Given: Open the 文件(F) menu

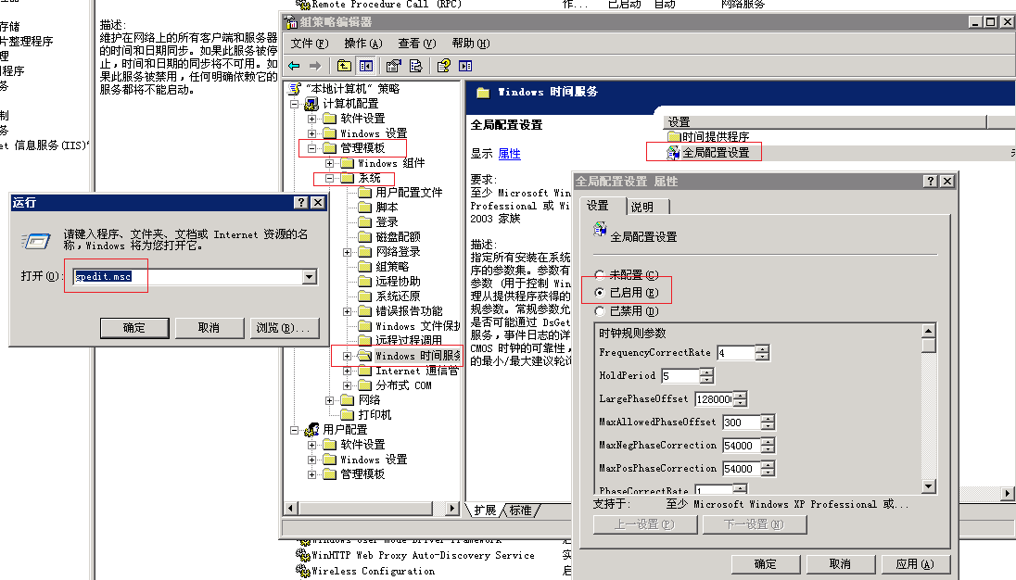Looking at the screenshot, I should (309, 44).
